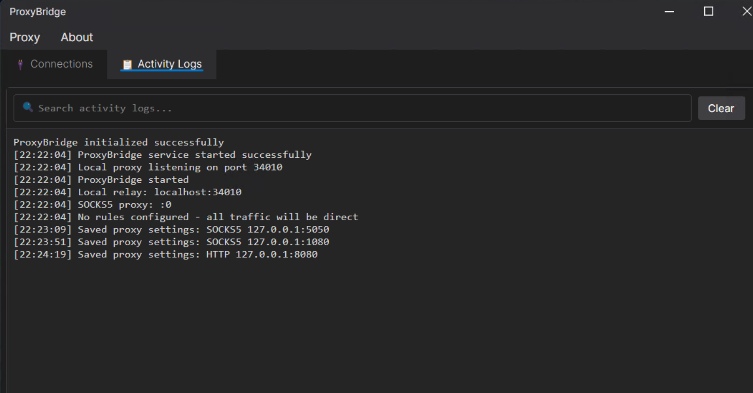Select log entry with SOCKS5 127.0.0.1:5050
This screenshot has height=393, width=753.
tap(171, 229)
